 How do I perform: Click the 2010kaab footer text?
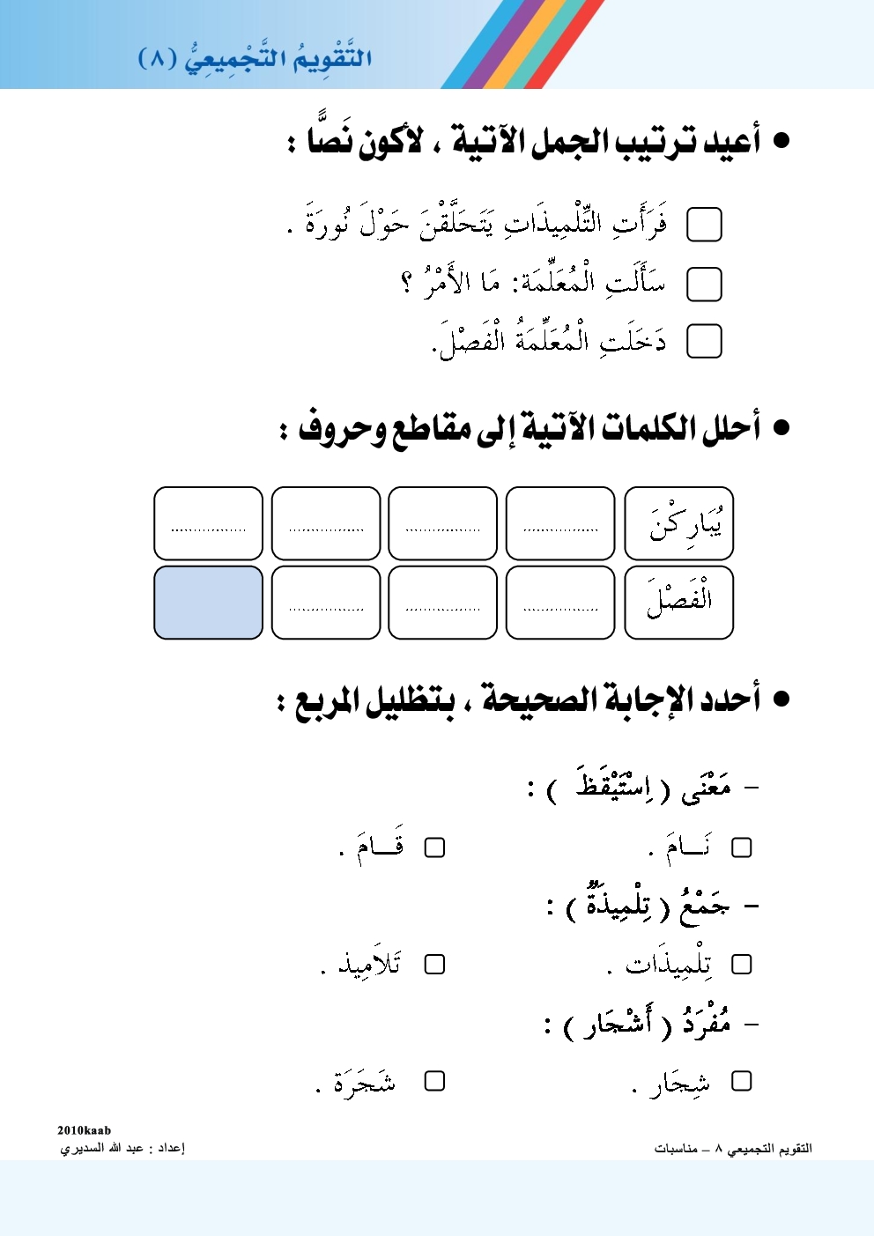[x=85, y=1130]
